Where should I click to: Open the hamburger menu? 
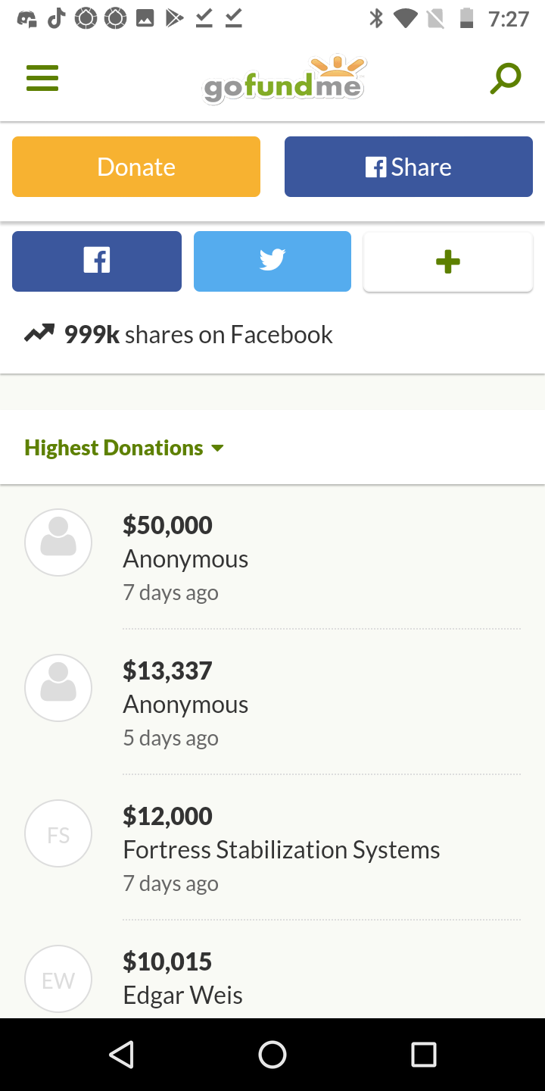point(42,78)
